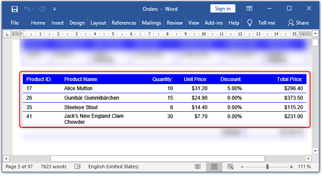
Task: Click the Undo arrow icon
Action: pos(27,9)
